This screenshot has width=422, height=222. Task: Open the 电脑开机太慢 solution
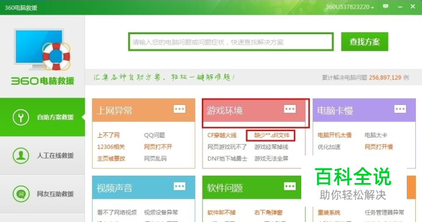pos(335,135)
